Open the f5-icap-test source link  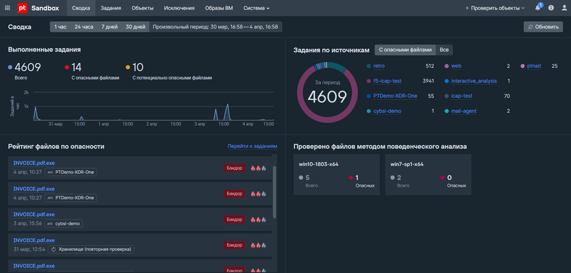tap(388, 81)
